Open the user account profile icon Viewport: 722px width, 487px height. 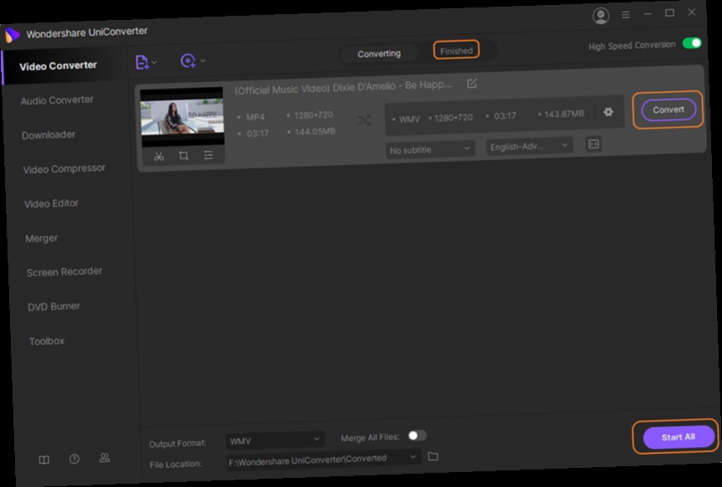[x=601, y=16]
